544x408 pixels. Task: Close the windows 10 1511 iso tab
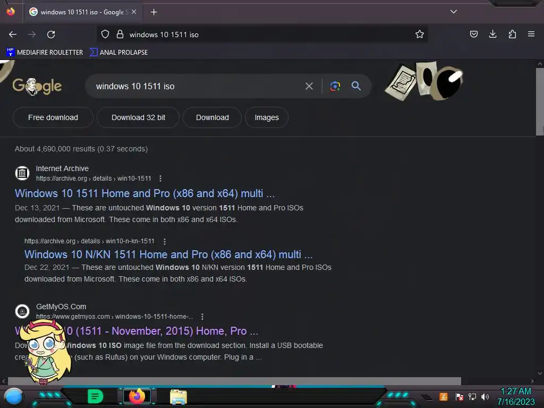click(x=134, y=12)
